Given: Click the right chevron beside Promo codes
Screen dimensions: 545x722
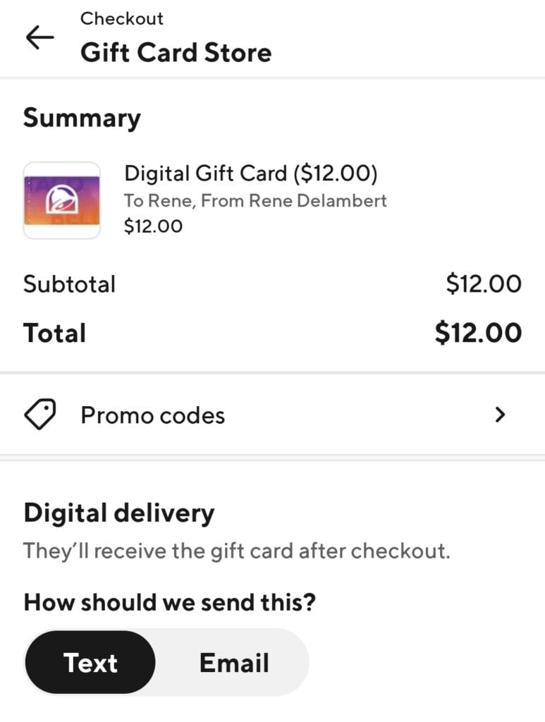Looking at the screenshot, I should [x=501, y=415].
